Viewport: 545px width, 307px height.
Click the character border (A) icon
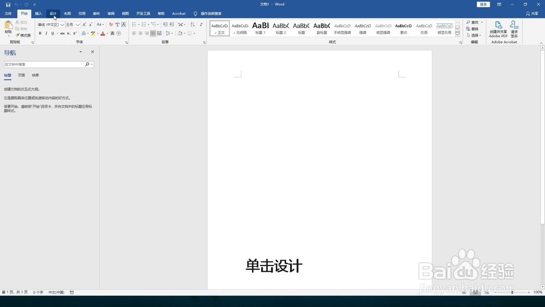pos(123,25)
